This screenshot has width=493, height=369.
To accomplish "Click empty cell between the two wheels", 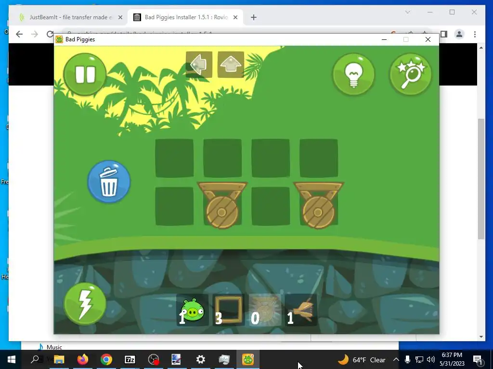I will coord(271,206).
